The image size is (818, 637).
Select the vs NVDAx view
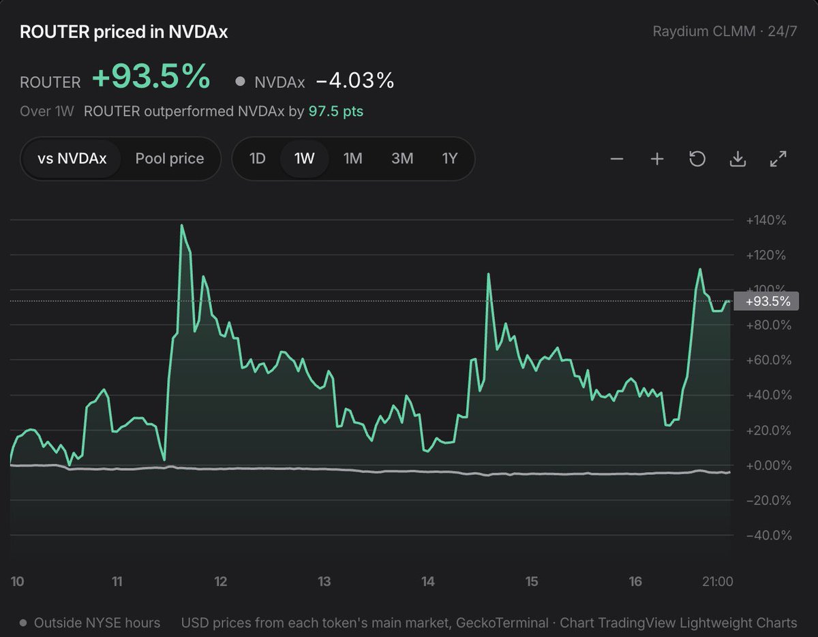coord(72,159)
